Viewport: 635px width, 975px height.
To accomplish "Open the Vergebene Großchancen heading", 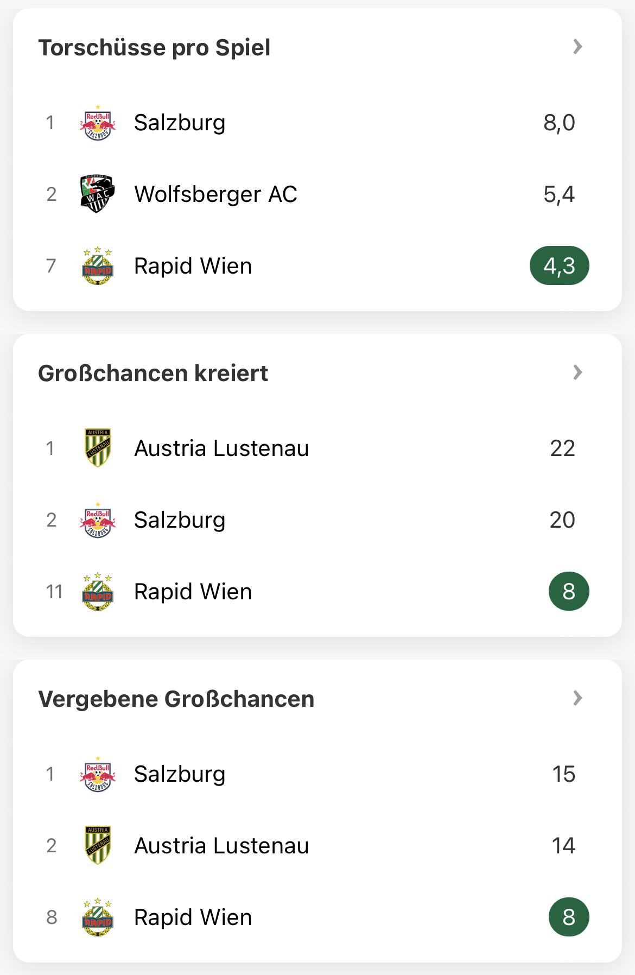I will click(176, 699).
